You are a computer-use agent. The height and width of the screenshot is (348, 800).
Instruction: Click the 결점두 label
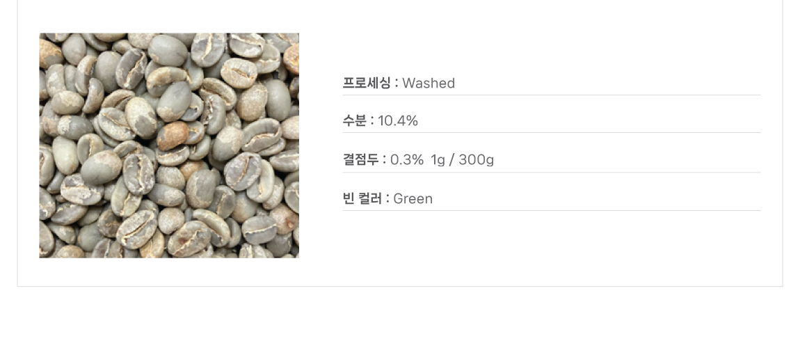click(x=361, y=160)
